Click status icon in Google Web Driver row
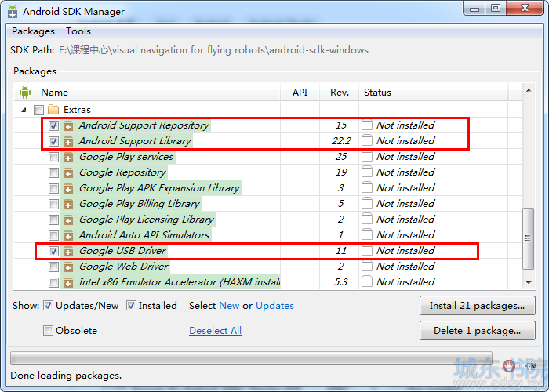The width and height of the screenshot is (549, 392). tap(367, 267)
